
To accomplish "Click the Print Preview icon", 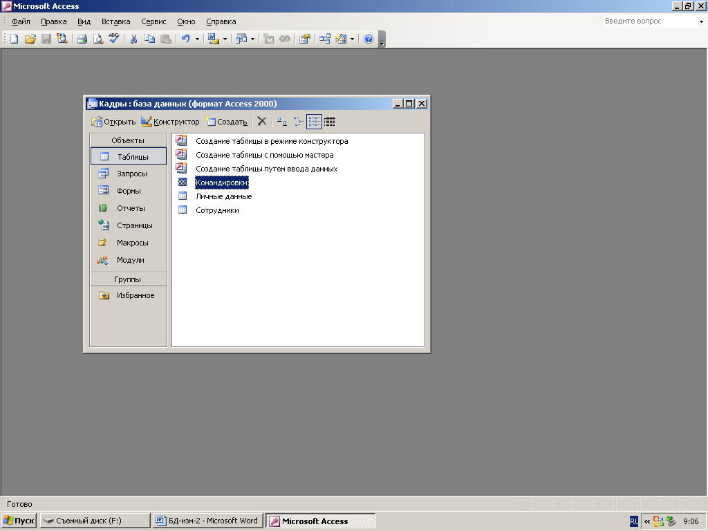I will (x=98, y=39).
